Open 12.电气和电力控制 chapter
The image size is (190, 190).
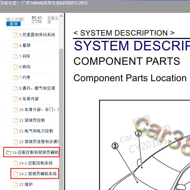[36, 131]
